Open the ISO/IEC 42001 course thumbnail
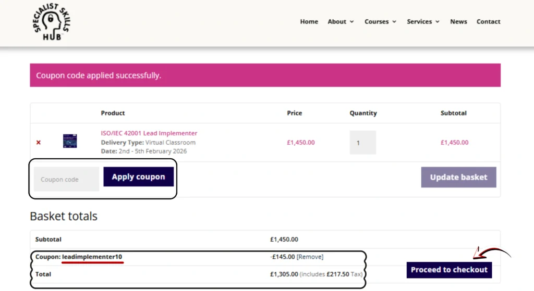Image resolution: width=534 pixels, height=291 pixels. click(70, 141)
